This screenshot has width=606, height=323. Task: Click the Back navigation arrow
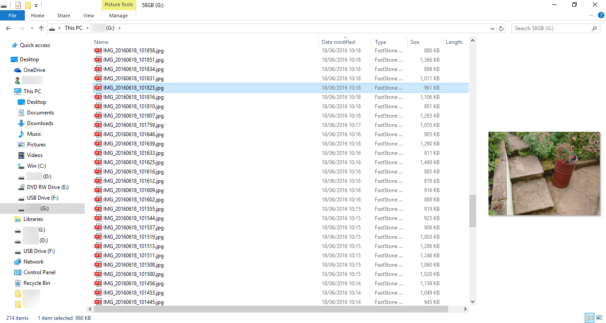click(x=8, y=28)
